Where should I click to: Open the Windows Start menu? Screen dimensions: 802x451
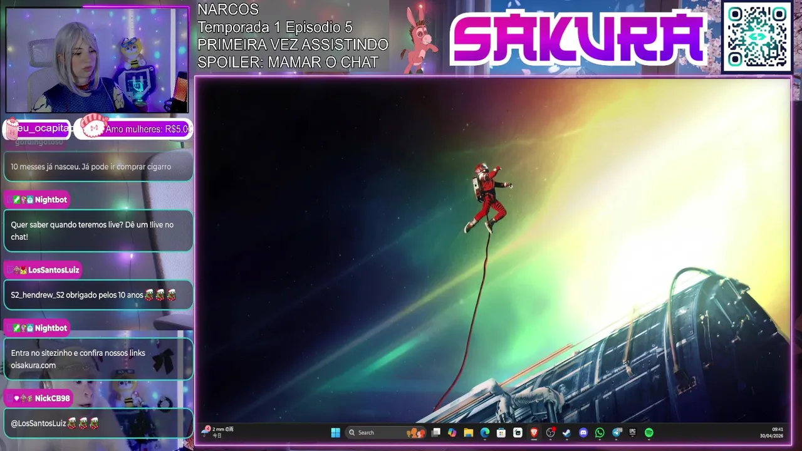335,433
